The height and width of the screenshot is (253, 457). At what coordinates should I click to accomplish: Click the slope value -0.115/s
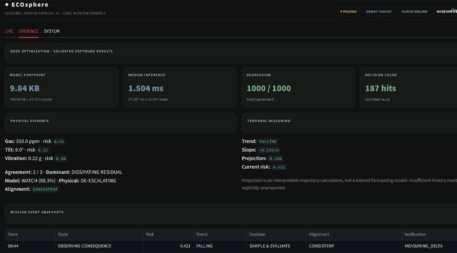269,150
